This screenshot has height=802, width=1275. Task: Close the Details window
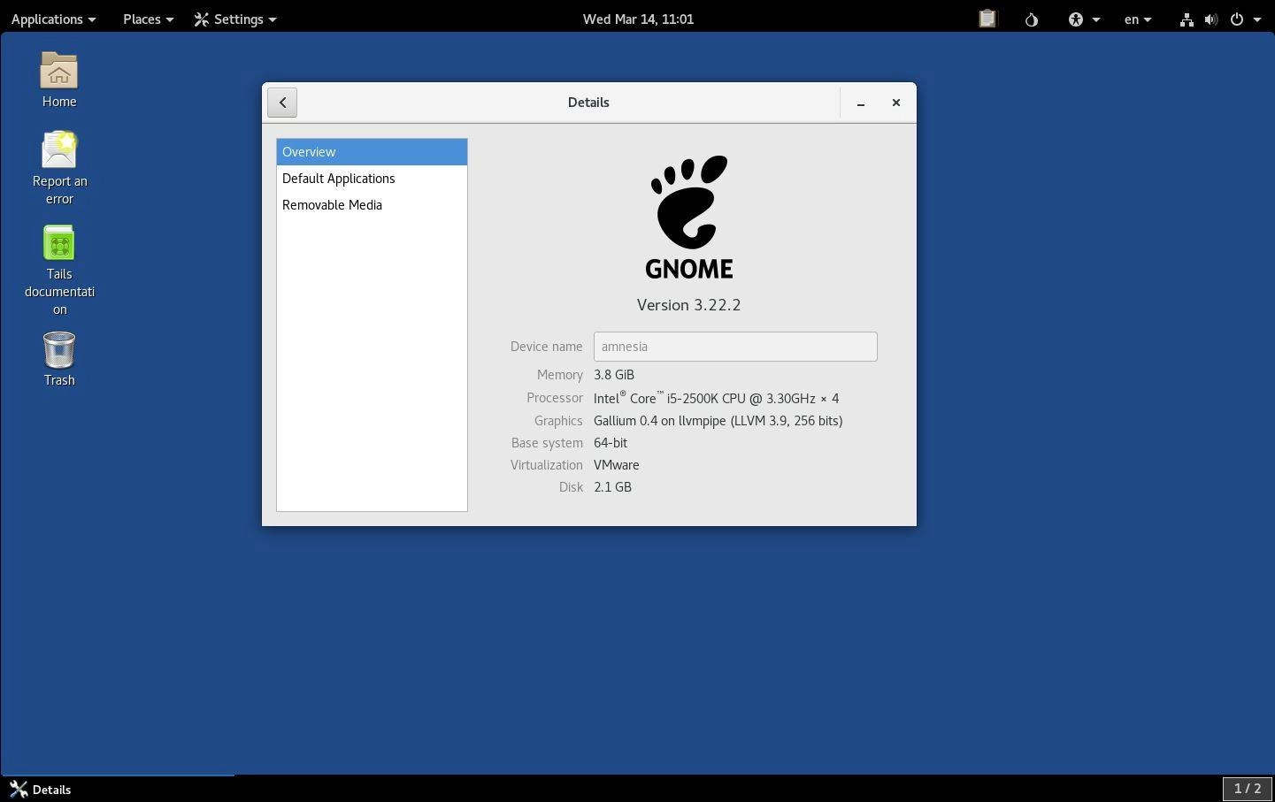click(895, 103)
